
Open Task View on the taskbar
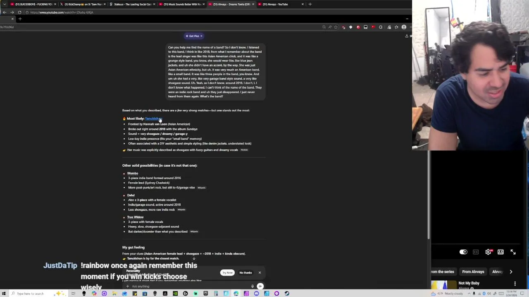coord(73,294)
